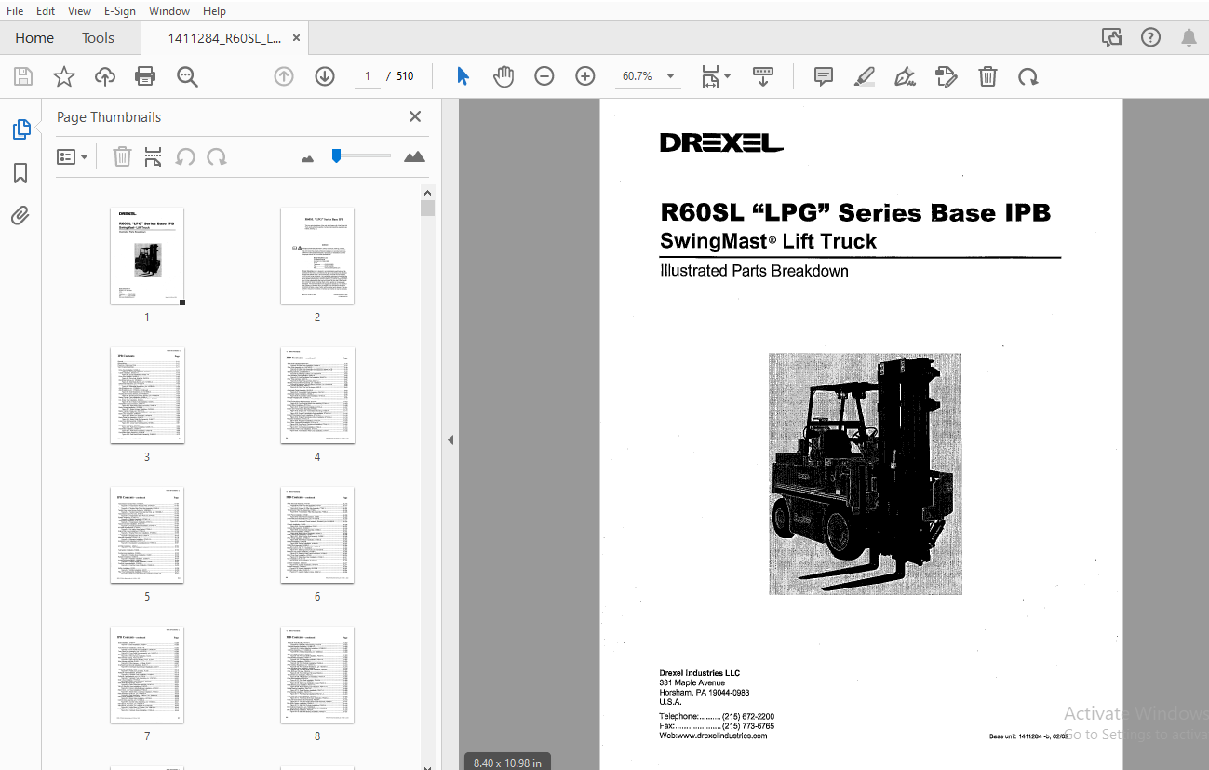This screenshot has width=1209, height=770.
Task: Switch to the Home tab
Action: [x=34, y=38]
